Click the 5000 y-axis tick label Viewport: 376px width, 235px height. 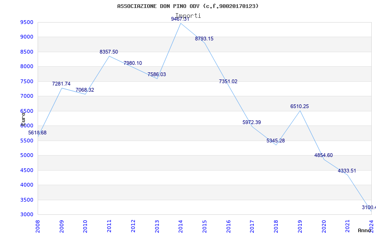27,156
